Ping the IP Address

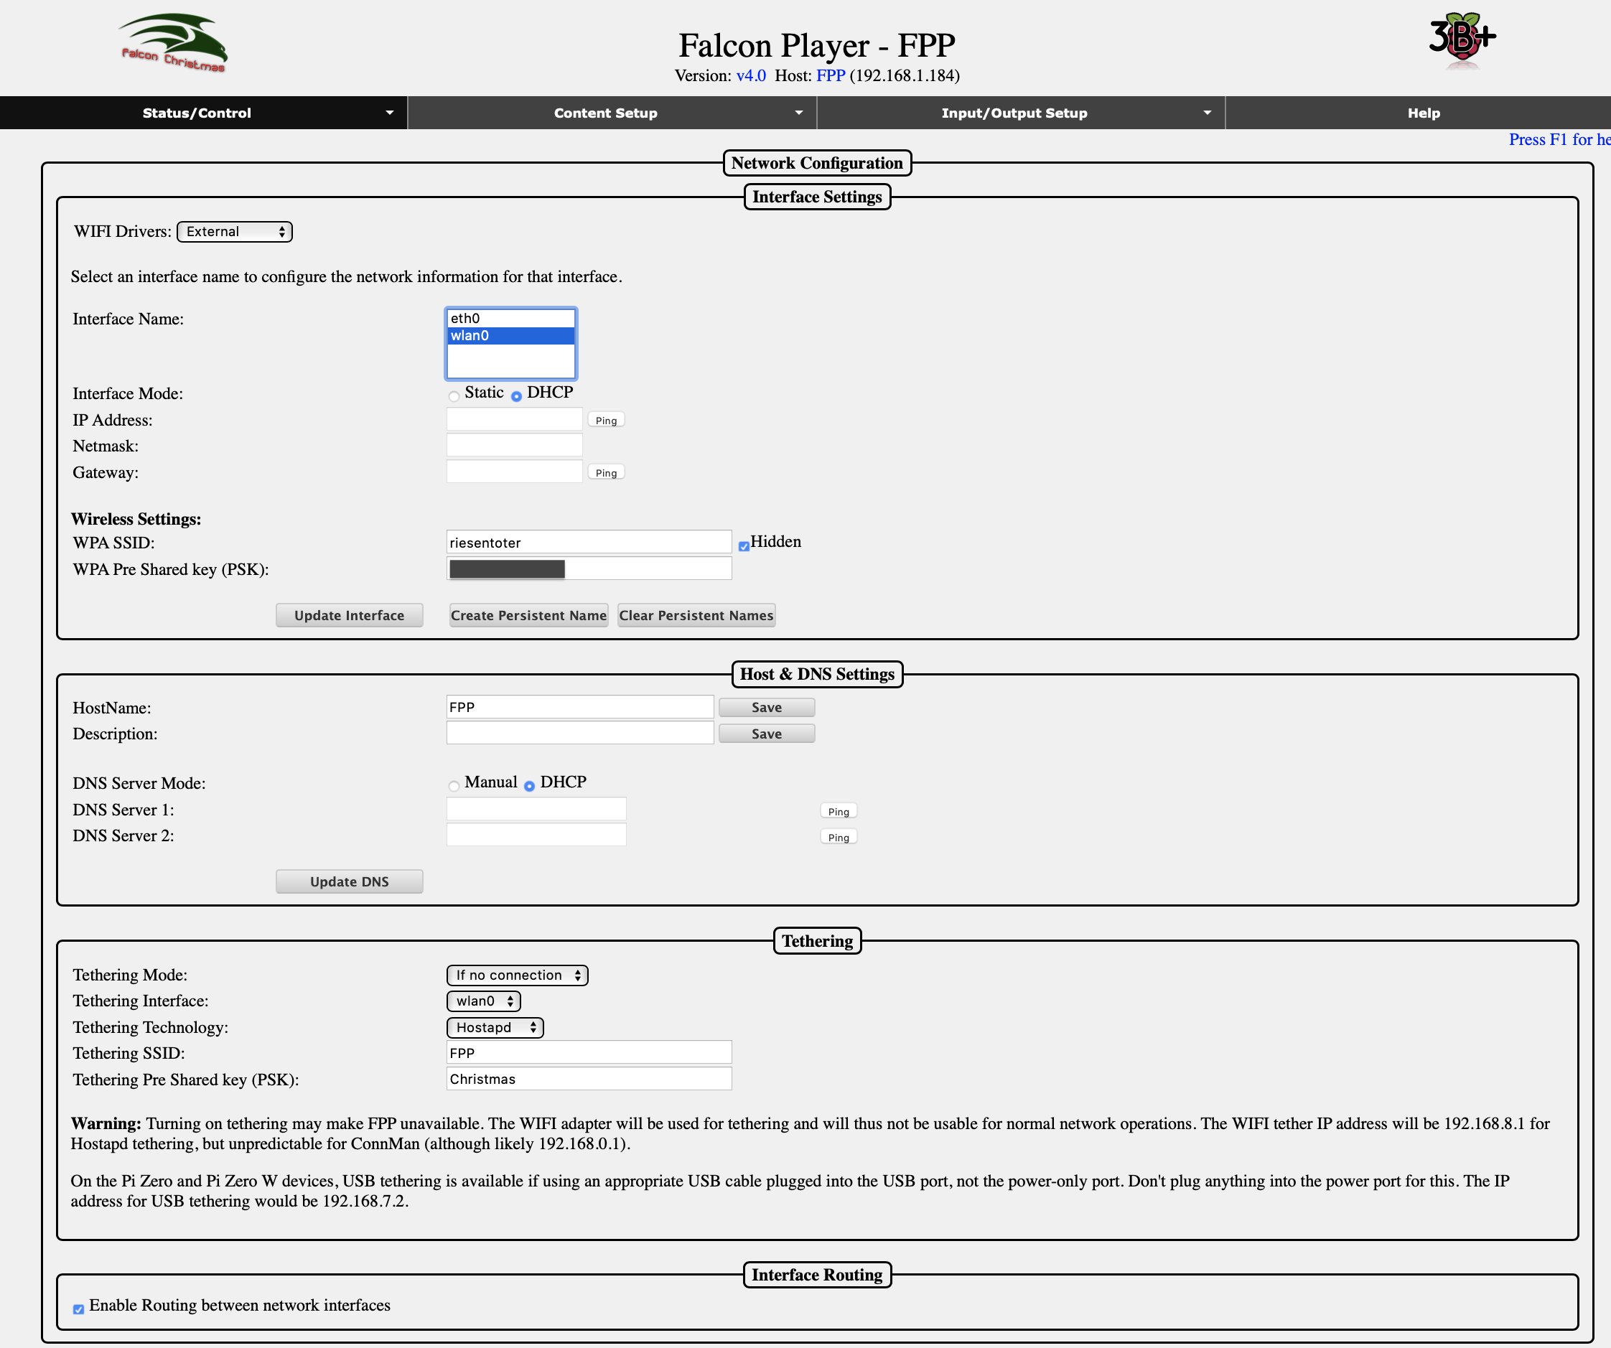click(606, 421)
